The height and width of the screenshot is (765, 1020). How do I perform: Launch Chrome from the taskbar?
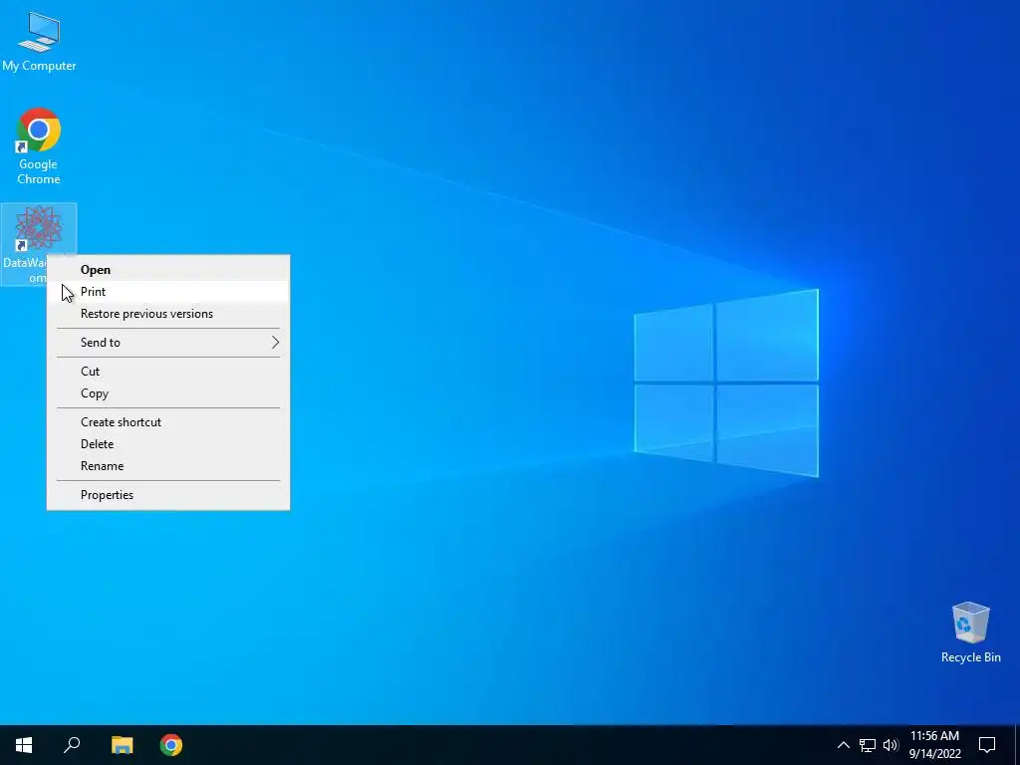click(171, 745)
